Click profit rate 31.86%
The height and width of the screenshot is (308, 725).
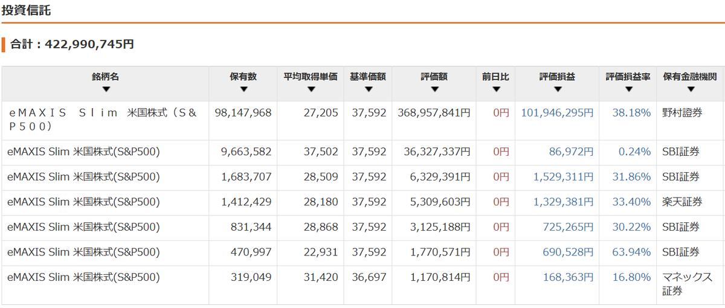[x=631, y=177]
